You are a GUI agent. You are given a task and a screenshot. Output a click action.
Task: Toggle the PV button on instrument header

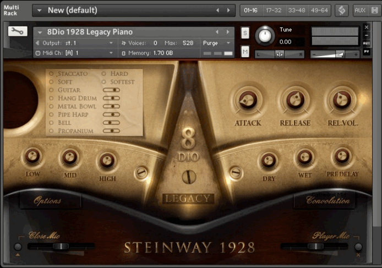pos(367,51)
